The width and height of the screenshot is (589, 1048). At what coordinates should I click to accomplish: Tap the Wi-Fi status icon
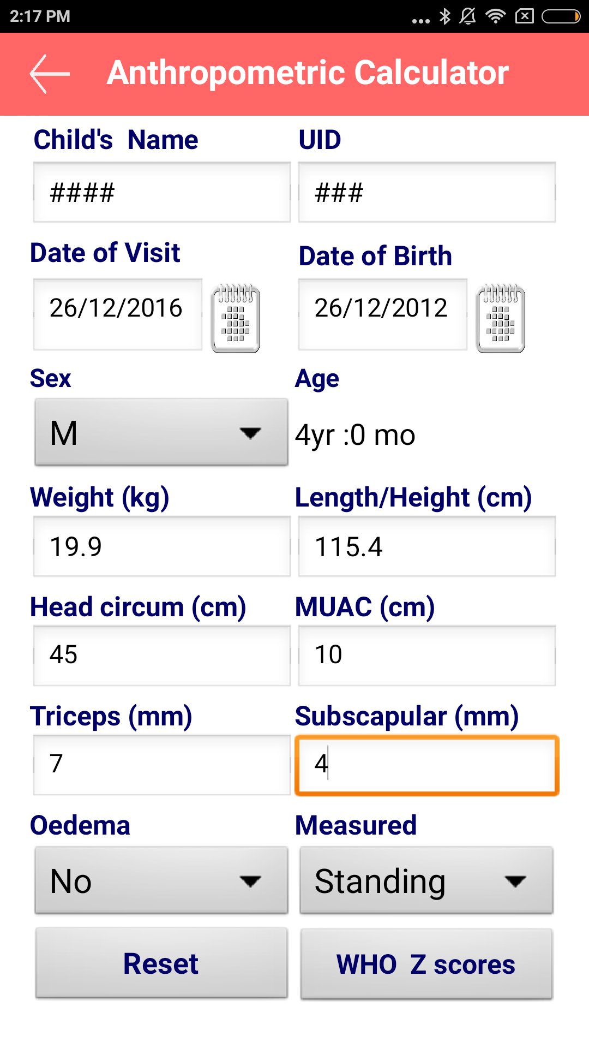click(495, 16)
